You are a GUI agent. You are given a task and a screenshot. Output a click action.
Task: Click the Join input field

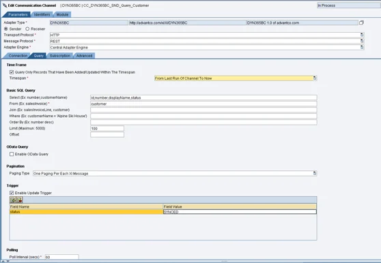[x=203, y=110]
